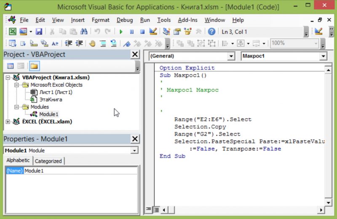Screen dimensions: 337x219
Task: Open the File menu
Action: [24, 20]
